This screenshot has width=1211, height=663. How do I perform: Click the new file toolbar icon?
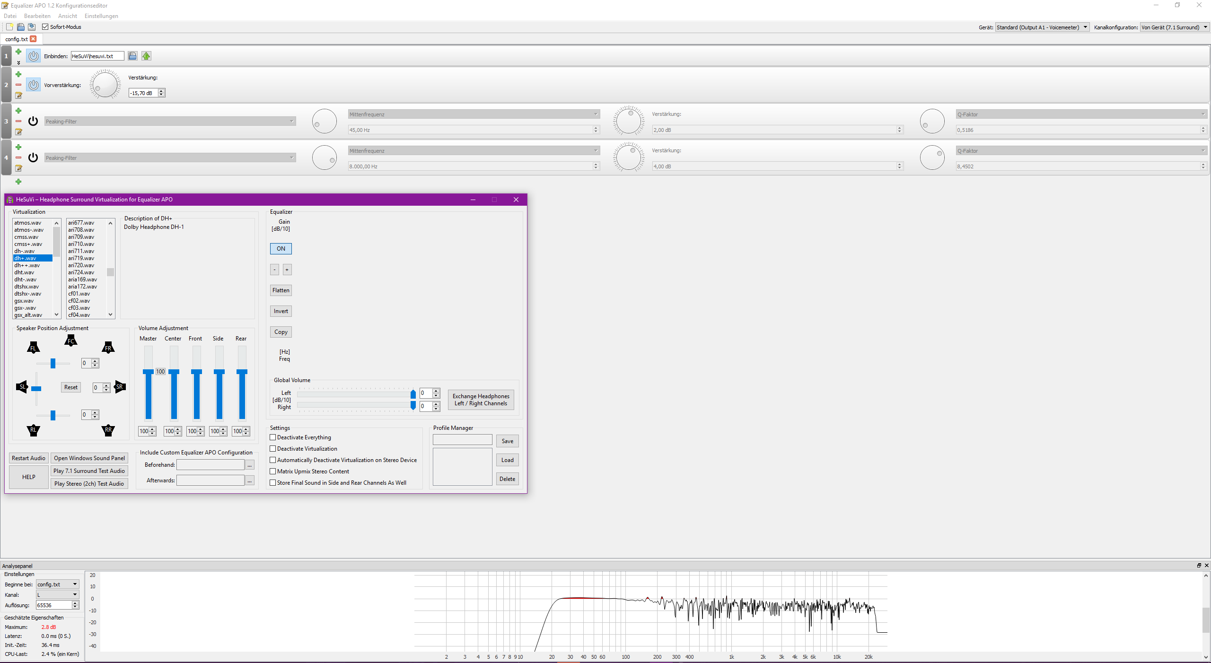pyautogui.click(x=9, y=27)
